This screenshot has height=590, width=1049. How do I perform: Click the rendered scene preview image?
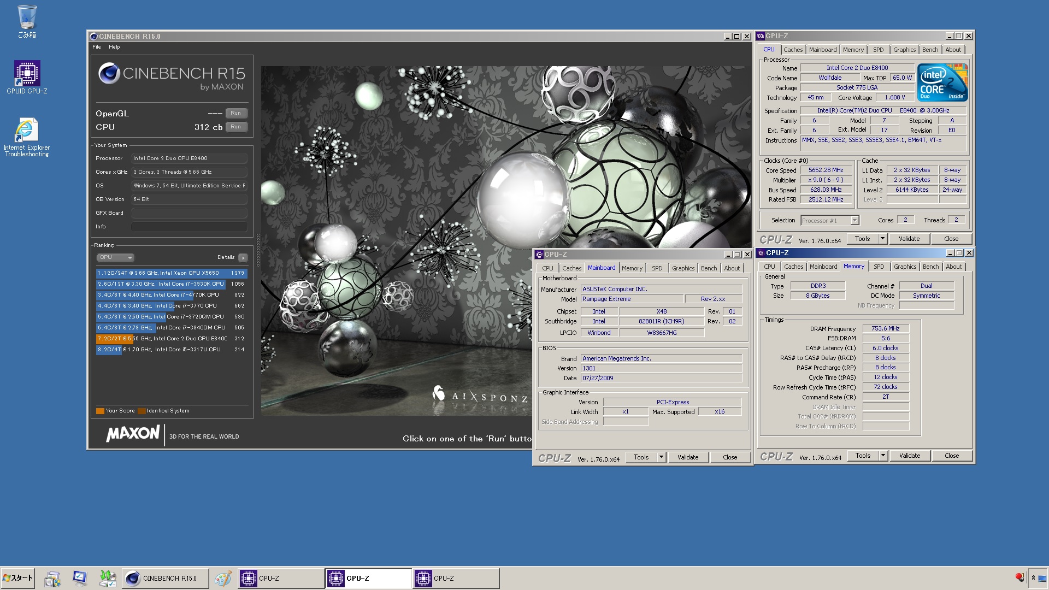[x=506, y=240]
